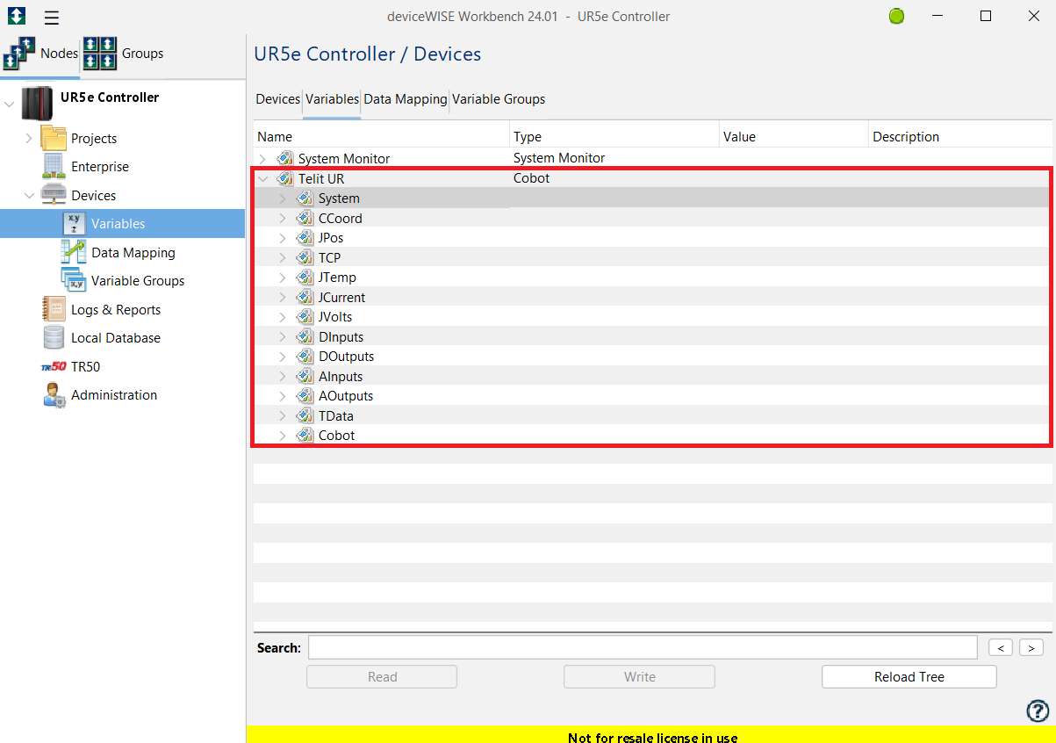Switch to the Groups view
Viewport: 1056px width, 743px height.
tap(124, 54)
